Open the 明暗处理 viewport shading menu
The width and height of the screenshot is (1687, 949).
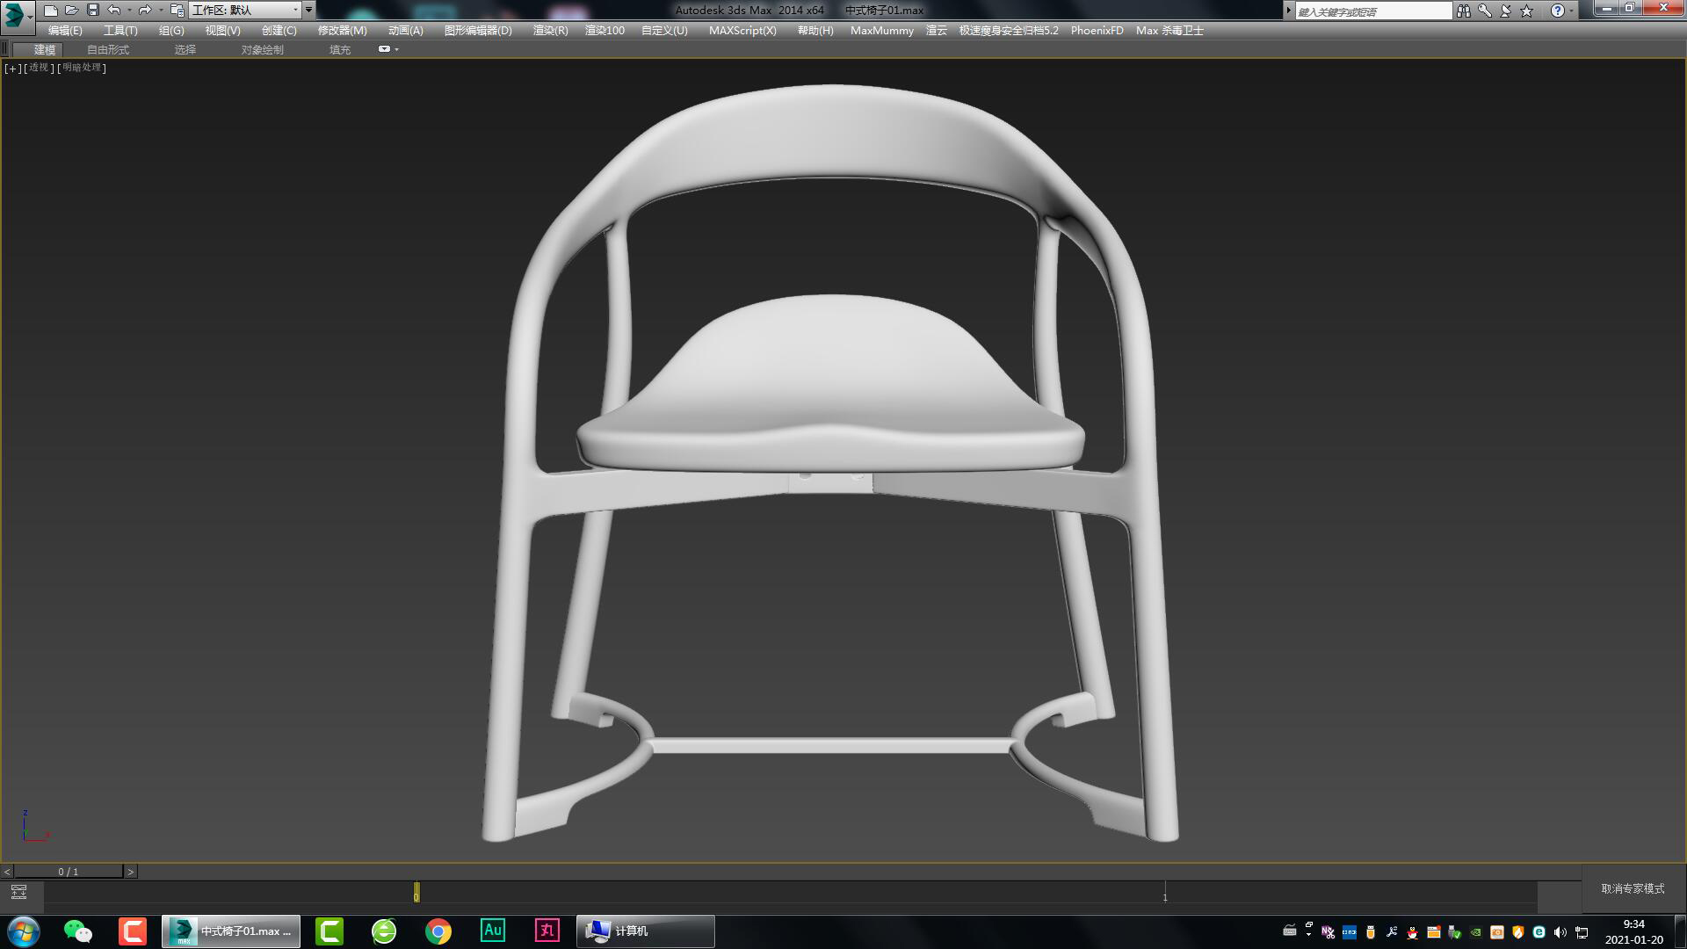point(79,68)
